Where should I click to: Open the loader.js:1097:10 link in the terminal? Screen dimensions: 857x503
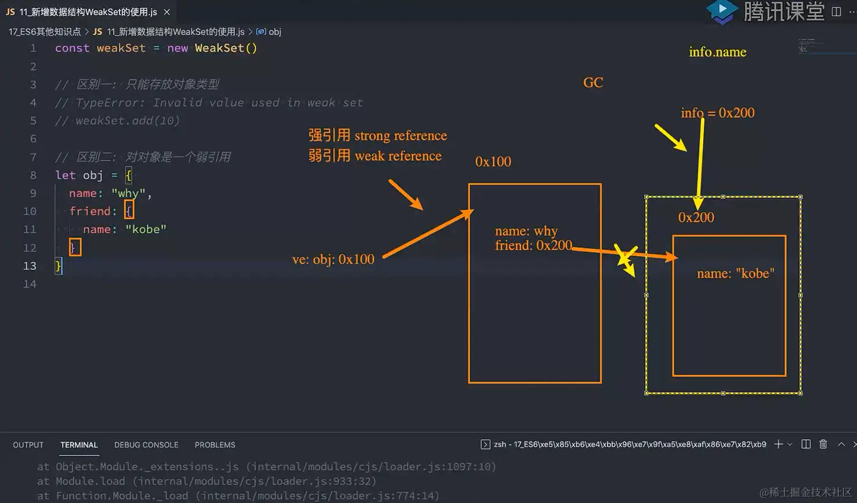(x=371, y=466)
